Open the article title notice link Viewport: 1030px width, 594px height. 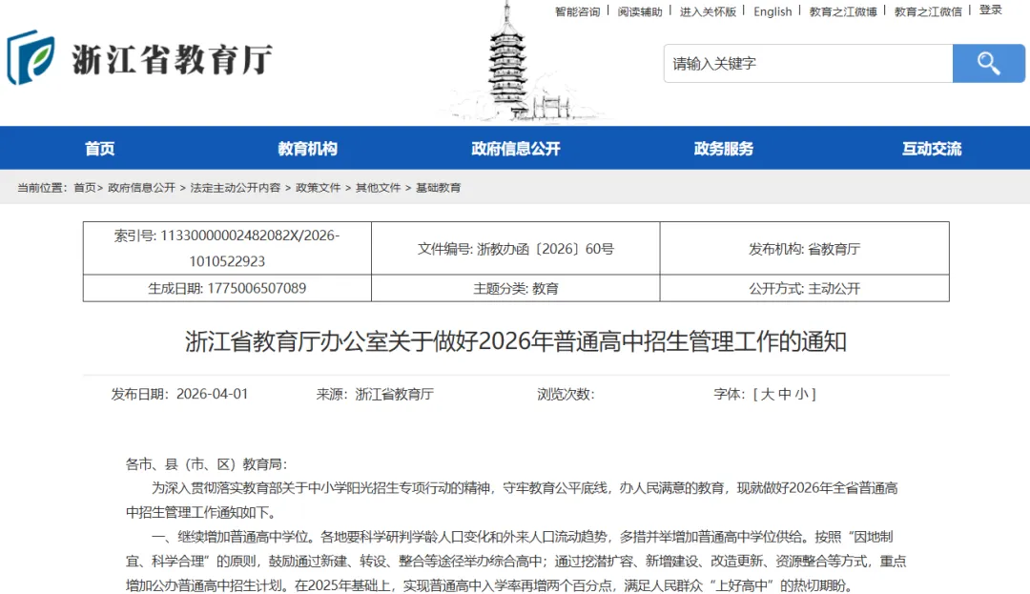click(x=515, y=340)
